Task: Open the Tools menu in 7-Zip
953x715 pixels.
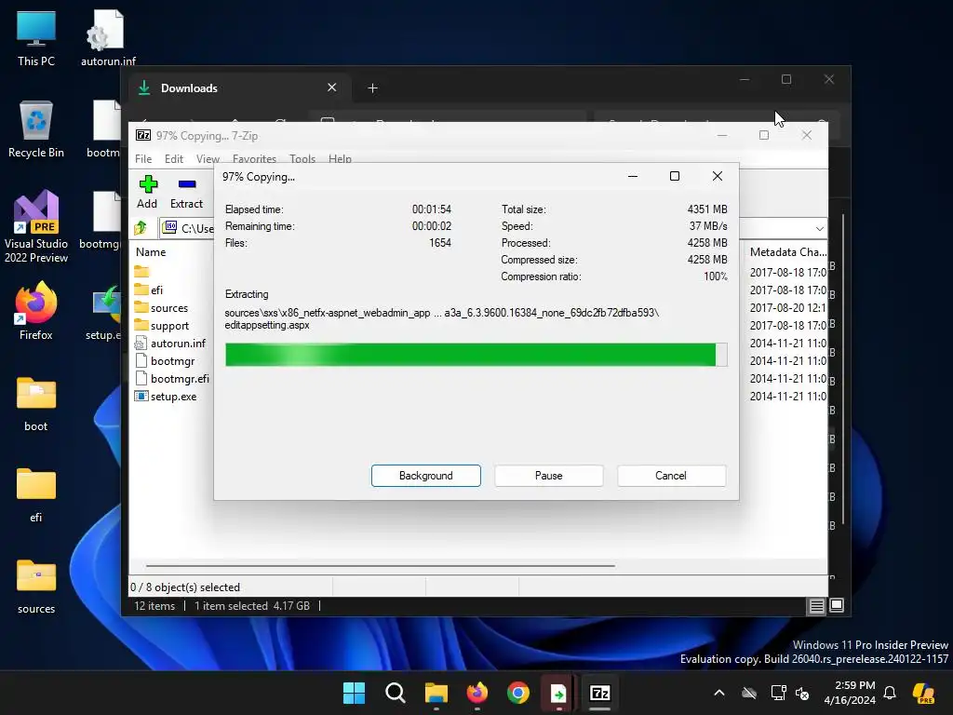Action: tap(302, 158)
